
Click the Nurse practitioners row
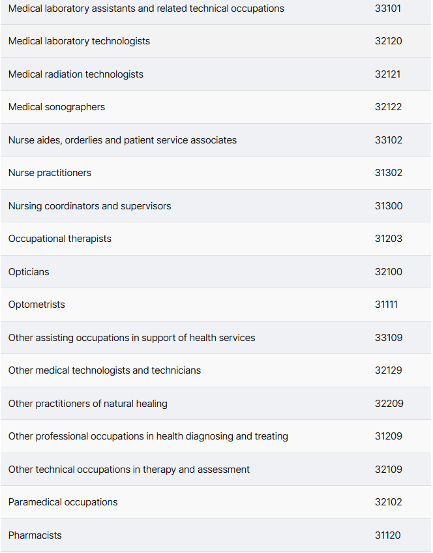[x=216, y=173]
